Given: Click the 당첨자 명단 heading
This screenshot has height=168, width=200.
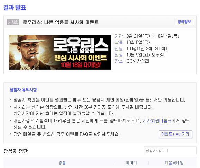Looking at the screenshot, I should [x=16, y=151].
